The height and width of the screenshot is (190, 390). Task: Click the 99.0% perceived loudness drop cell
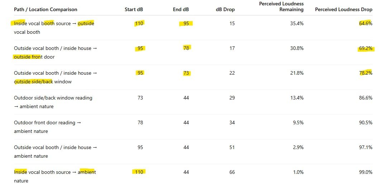click(366, 172)
